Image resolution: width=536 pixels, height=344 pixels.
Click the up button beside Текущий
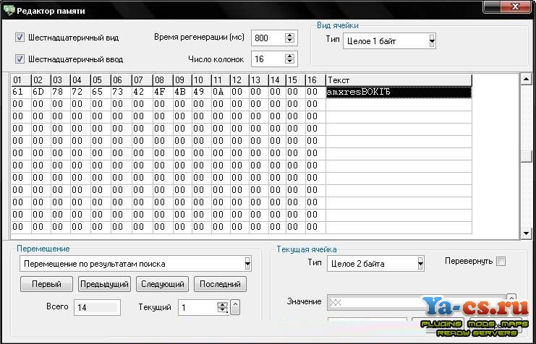tap(235, 307)
